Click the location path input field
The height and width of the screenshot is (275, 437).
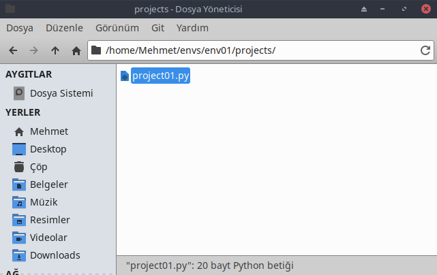(x=260, y=50)
